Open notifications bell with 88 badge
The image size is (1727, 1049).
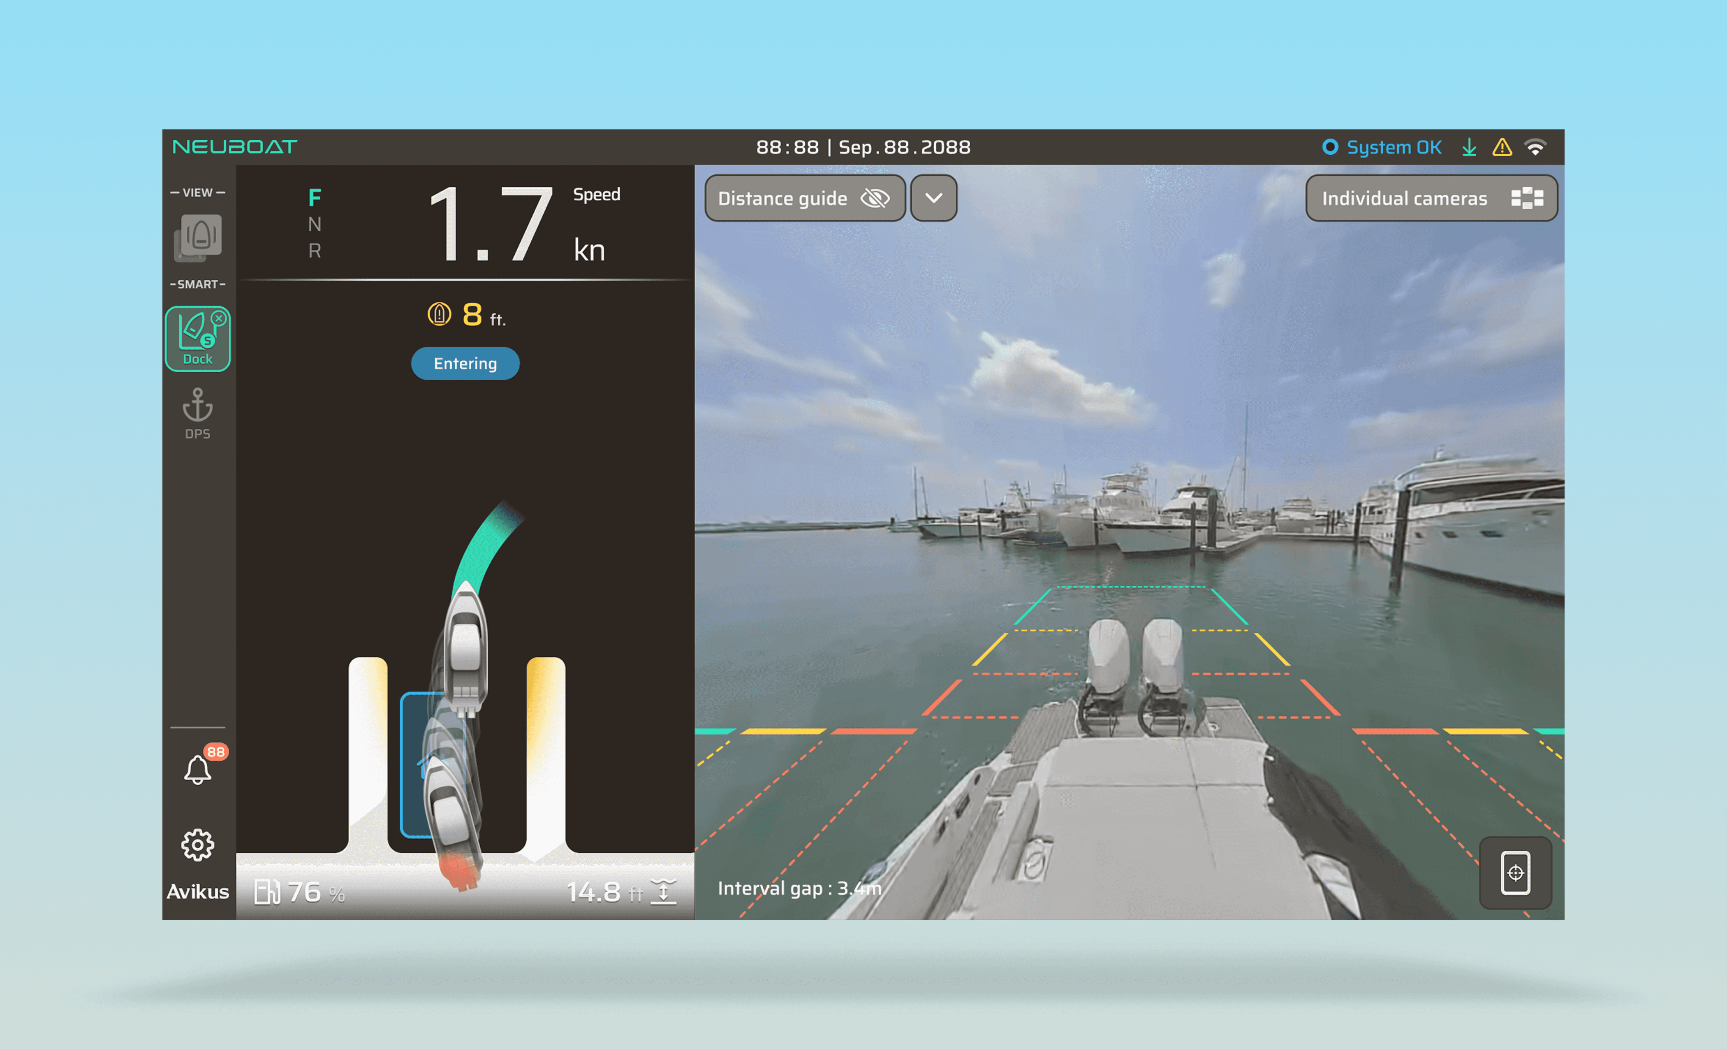click(x=198, y=769)
